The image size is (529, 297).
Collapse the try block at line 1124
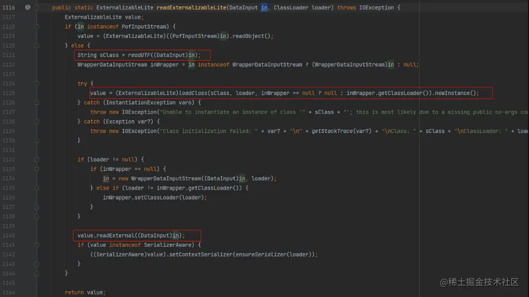coord(37,84)
